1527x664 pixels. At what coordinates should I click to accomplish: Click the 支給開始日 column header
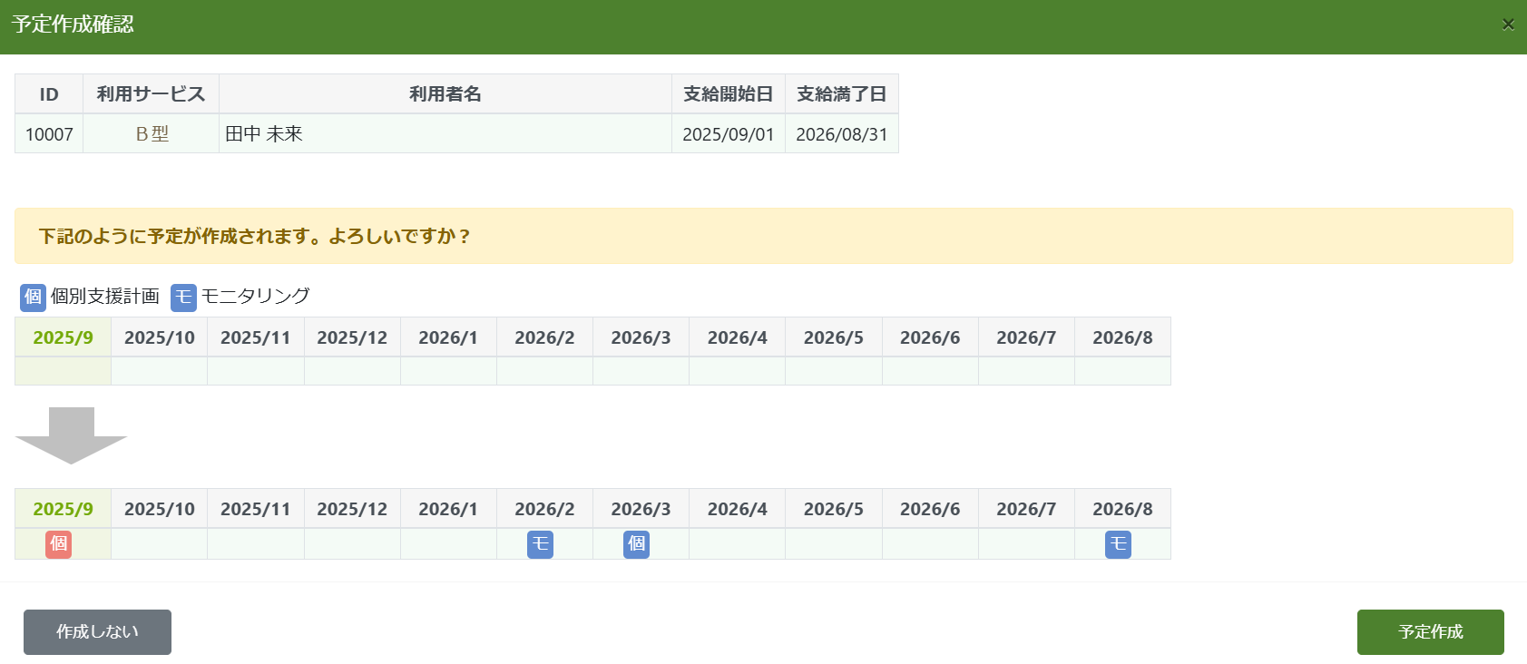coord(728,94)
